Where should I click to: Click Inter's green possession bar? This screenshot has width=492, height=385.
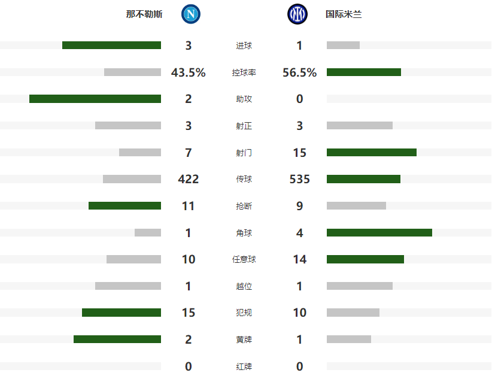pyautogui.click(x=364, y=72)
